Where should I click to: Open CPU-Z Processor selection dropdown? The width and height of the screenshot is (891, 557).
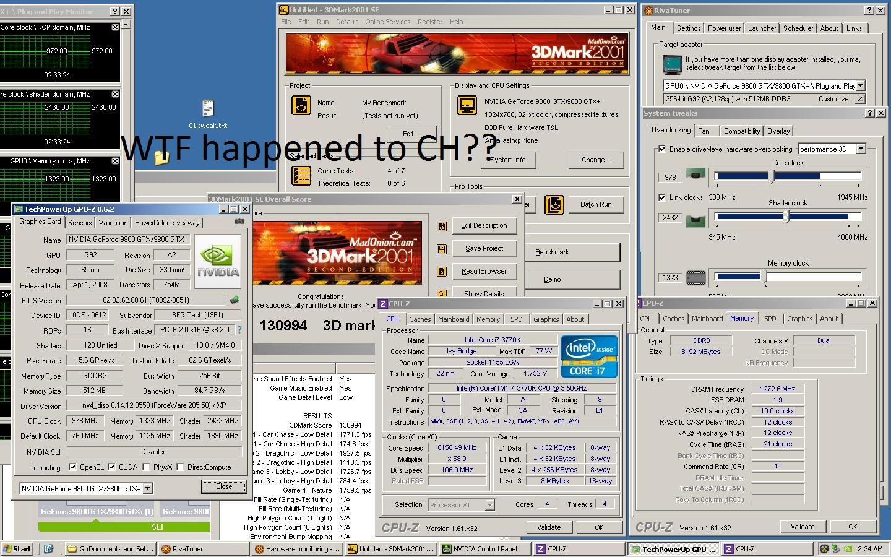point(489,505)
